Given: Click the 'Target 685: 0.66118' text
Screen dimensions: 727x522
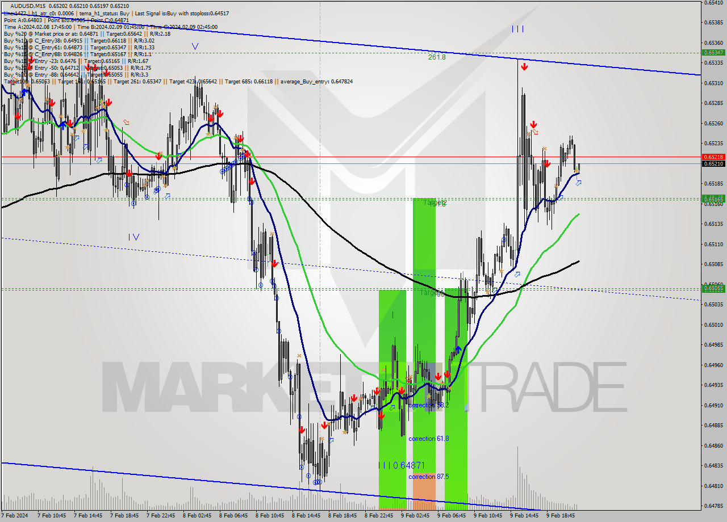Looking at the screenshot, I should [x=249, y=82].
